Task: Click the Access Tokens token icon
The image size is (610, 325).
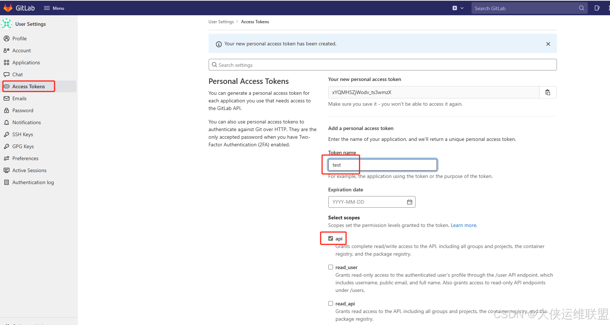Action: pos(7,86)
